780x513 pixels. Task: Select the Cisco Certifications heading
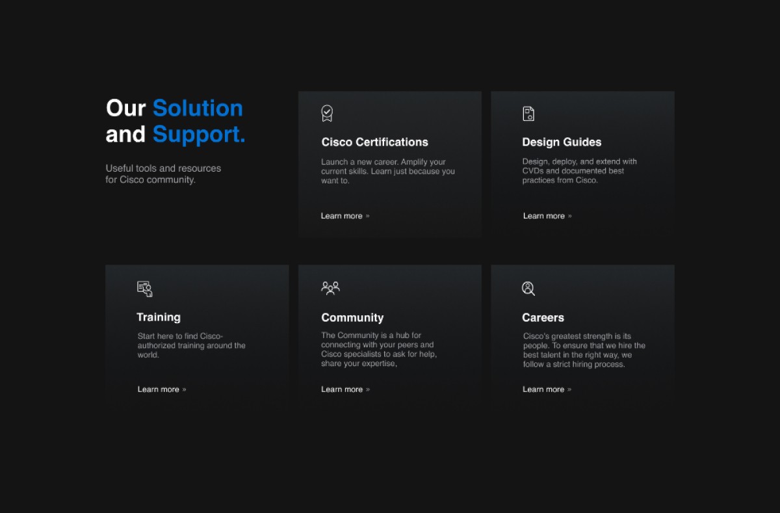374,142
